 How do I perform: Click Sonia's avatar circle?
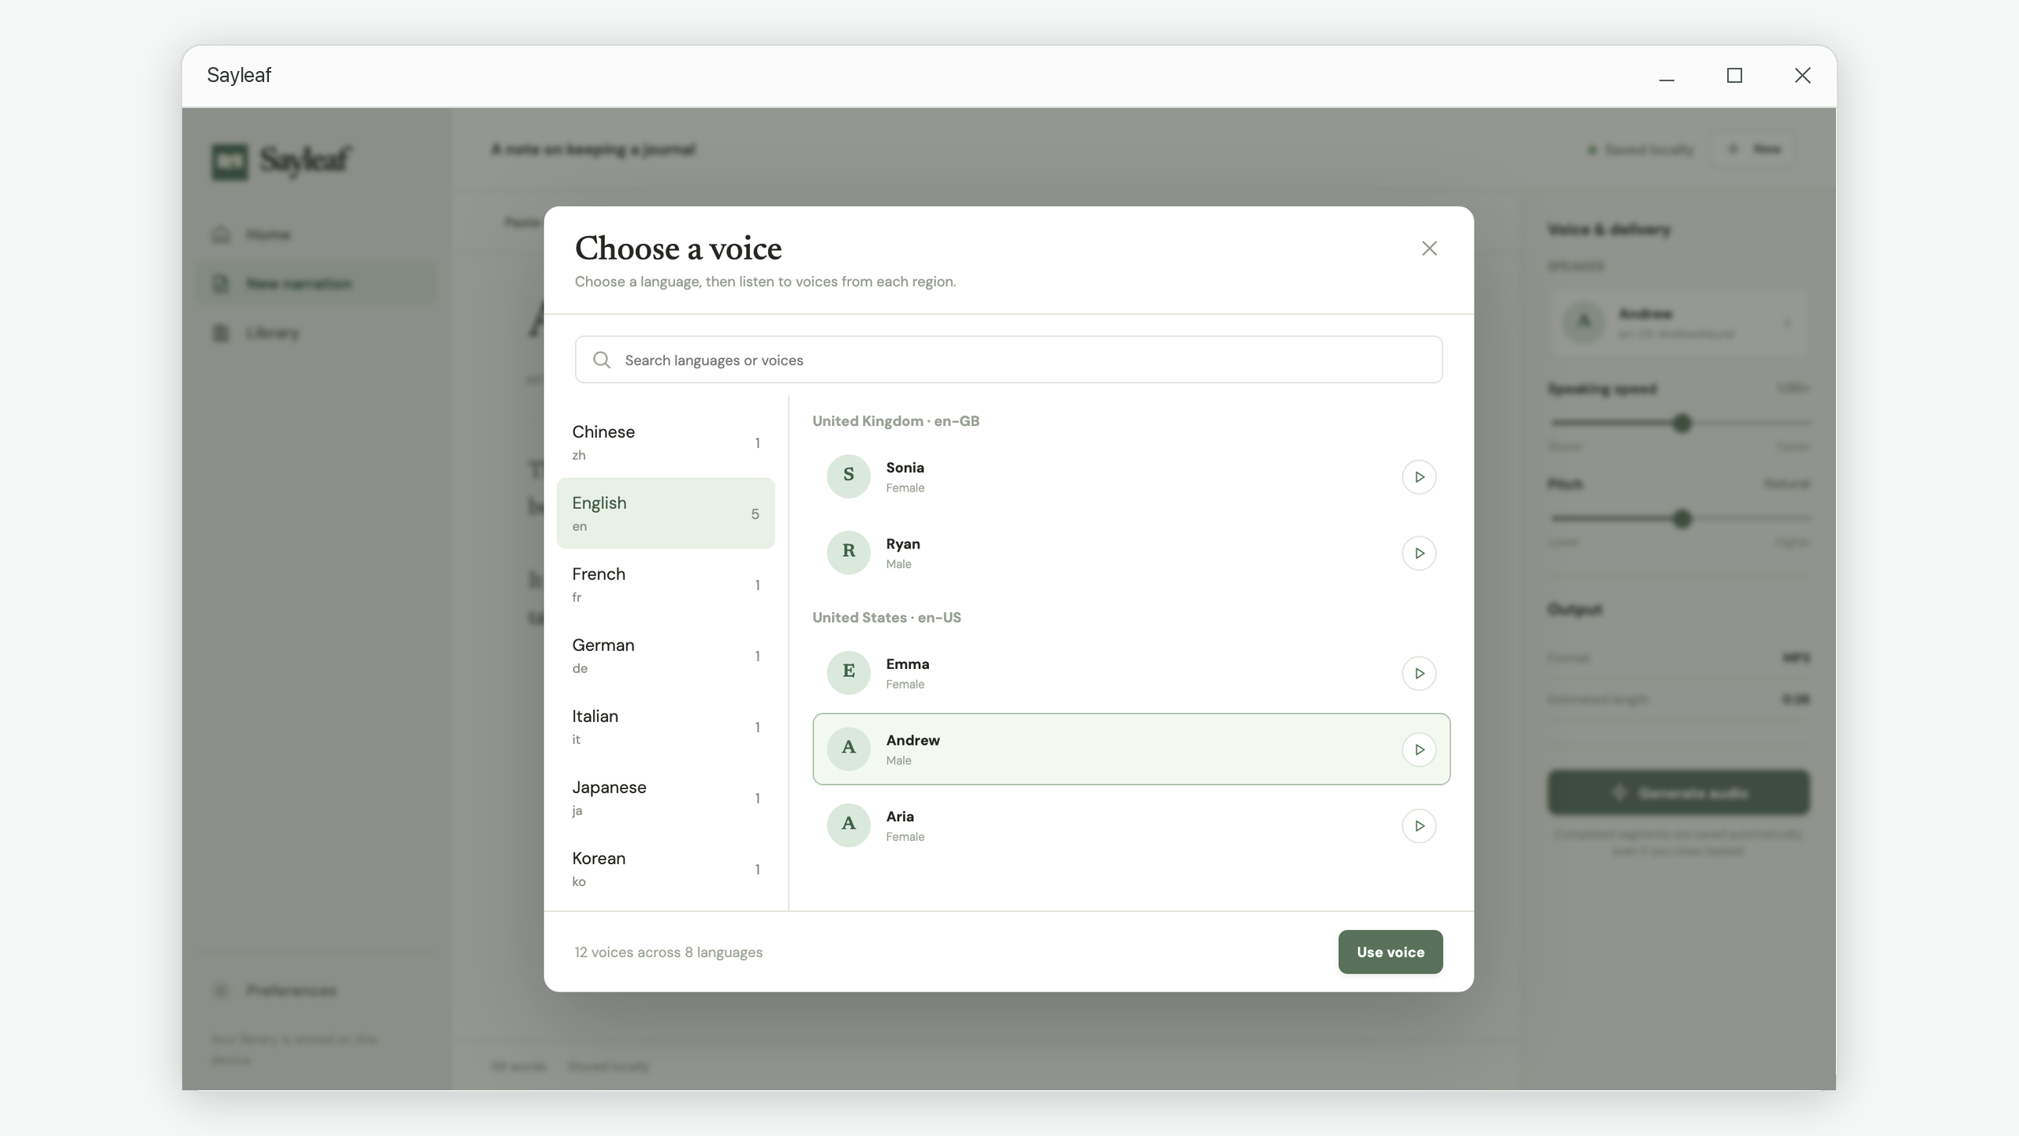point(849,476)
